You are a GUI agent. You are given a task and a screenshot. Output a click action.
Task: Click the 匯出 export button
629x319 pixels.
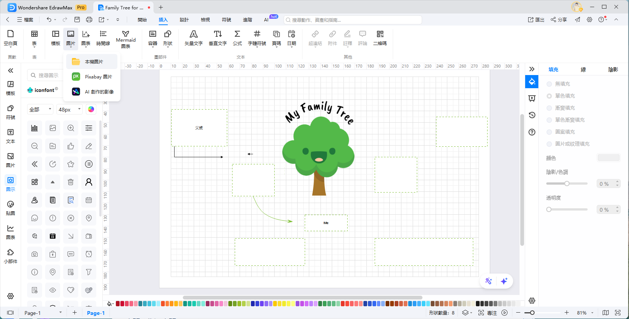click(536, 20)
